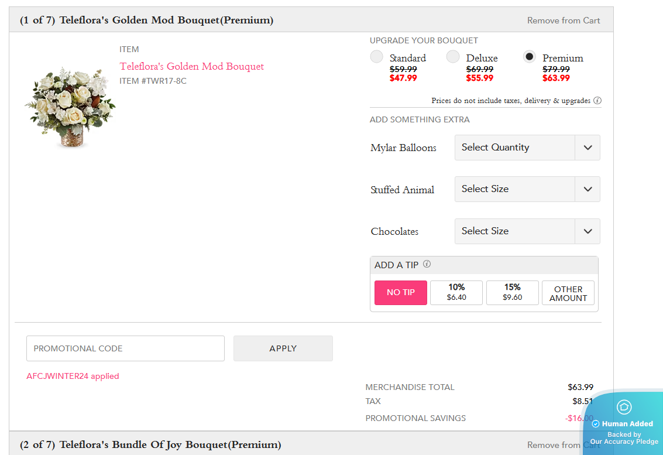The height and width of the screenshot is (455, 663).
Task: Open Teleflora's Golden Mod Bouquet product link
Action: click(x=192, y=66)
